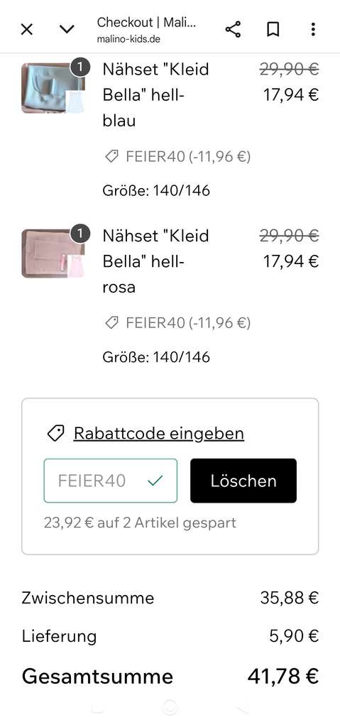Viewport: 340px width, 727px height.
Task: Tap the share icon in top bar
Action: click(233, 29)
